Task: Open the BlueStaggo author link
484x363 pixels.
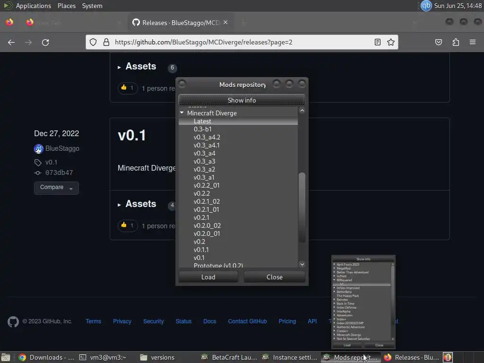Action: (62, 148)
